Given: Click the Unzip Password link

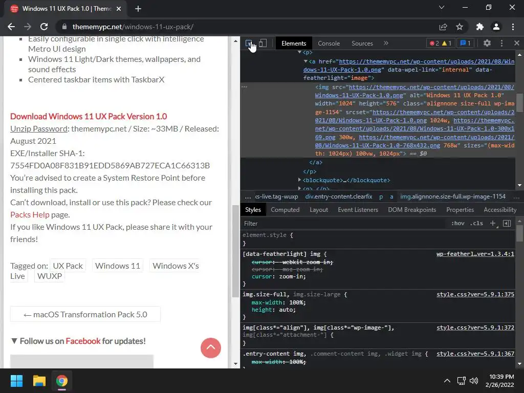Looking at the screenshot, I should tap(39, 128).
